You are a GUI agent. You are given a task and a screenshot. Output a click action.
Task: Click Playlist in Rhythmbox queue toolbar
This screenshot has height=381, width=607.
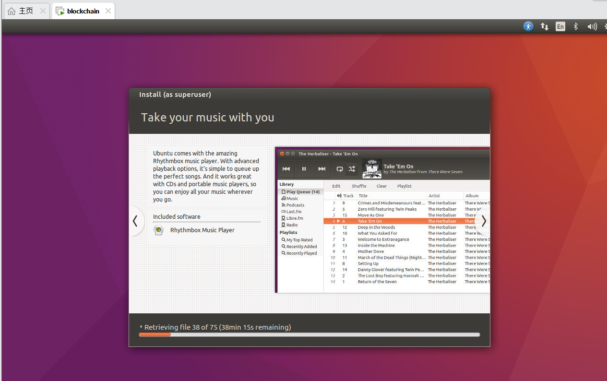tap(405, 186)
